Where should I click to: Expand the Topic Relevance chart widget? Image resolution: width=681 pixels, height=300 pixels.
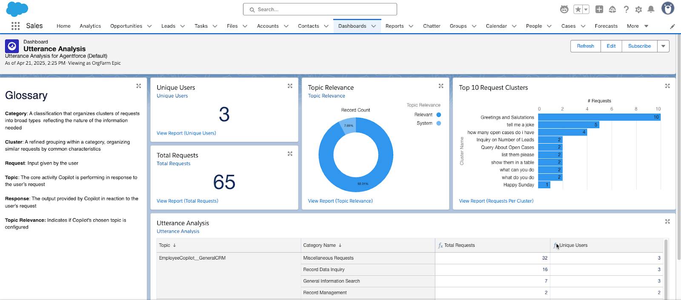pyautogui.click(x=441, y=86)
